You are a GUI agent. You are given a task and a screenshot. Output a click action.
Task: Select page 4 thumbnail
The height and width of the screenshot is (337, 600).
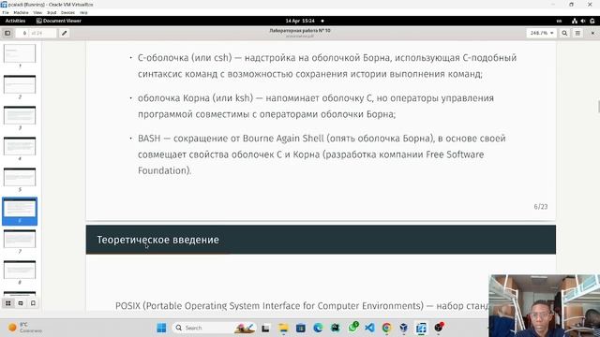click(20, 146)
